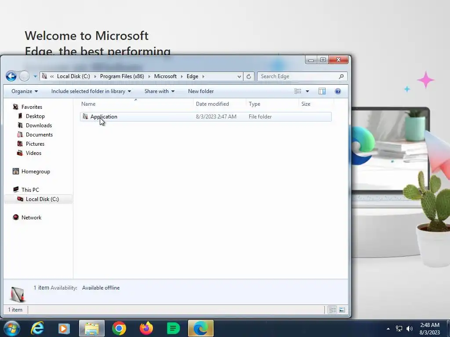The width and height of the screenshot is (450, 337).
Task: Open Include selected folder in library menu
Action: (x=91, y=91)
